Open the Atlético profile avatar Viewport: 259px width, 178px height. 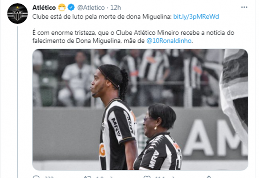[x=17, y=14]
